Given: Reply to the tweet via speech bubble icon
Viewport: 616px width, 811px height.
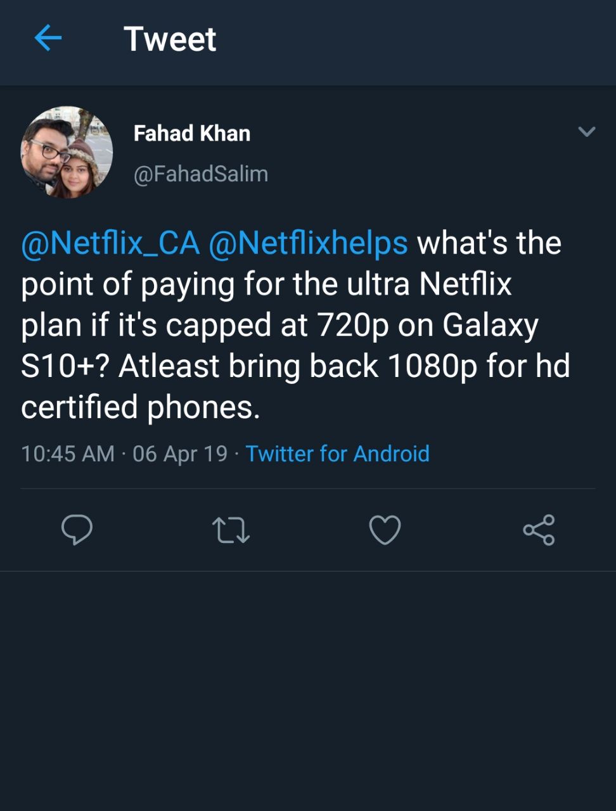Looking at the screenshot, I should [77, 530].
